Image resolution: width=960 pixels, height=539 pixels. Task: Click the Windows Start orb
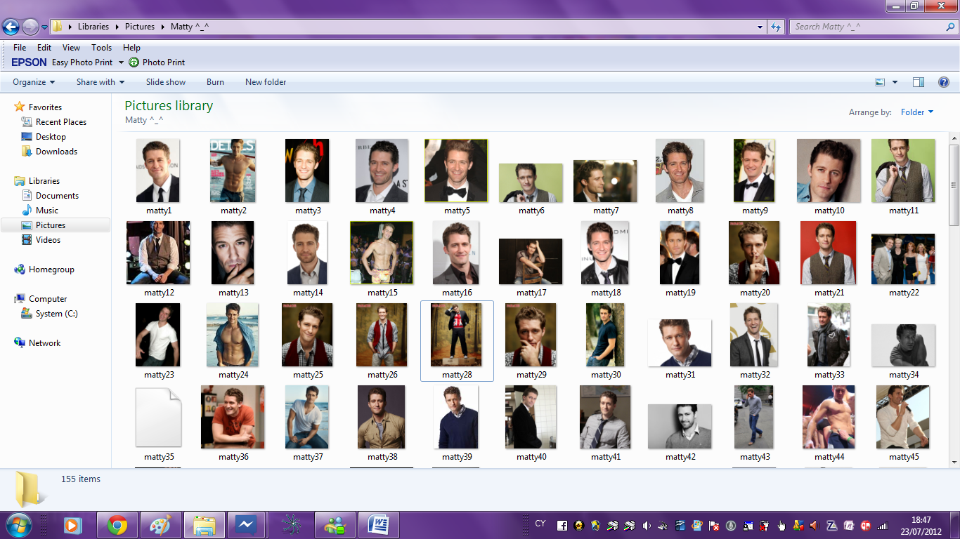point(19,524)
